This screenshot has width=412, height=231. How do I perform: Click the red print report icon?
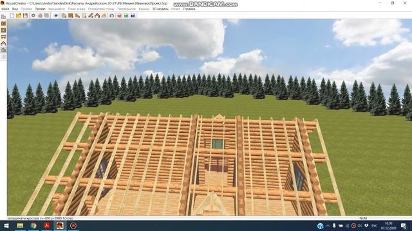click(x=119, y=15)
